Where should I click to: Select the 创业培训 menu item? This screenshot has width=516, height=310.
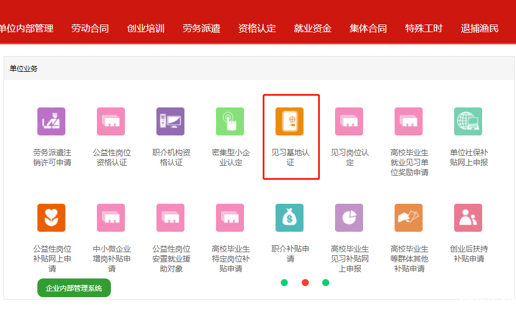click(146, 29)
